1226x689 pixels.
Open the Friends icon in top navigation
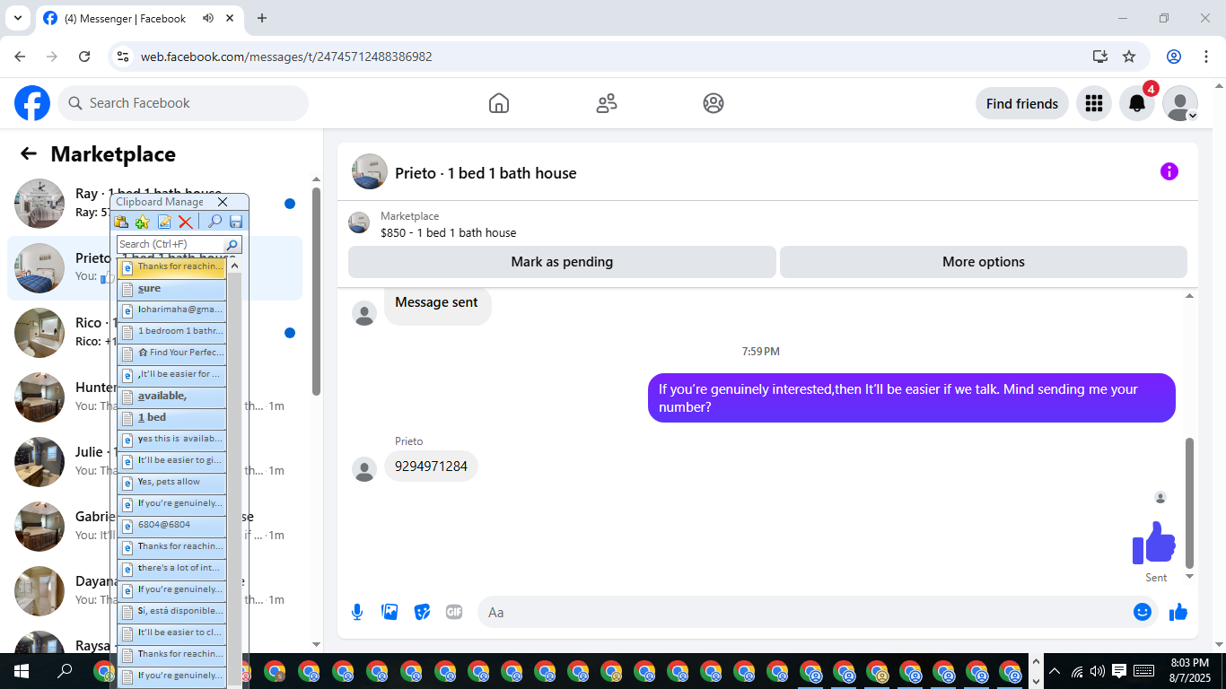[607, 103]
